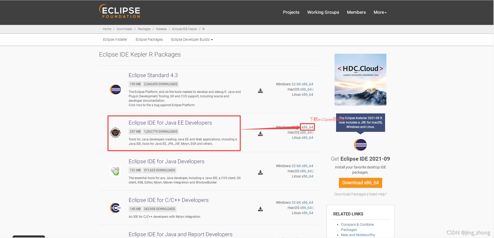Click the orange Download x86_64 button
The image size is (494, 238).
(x=360, y=183)
